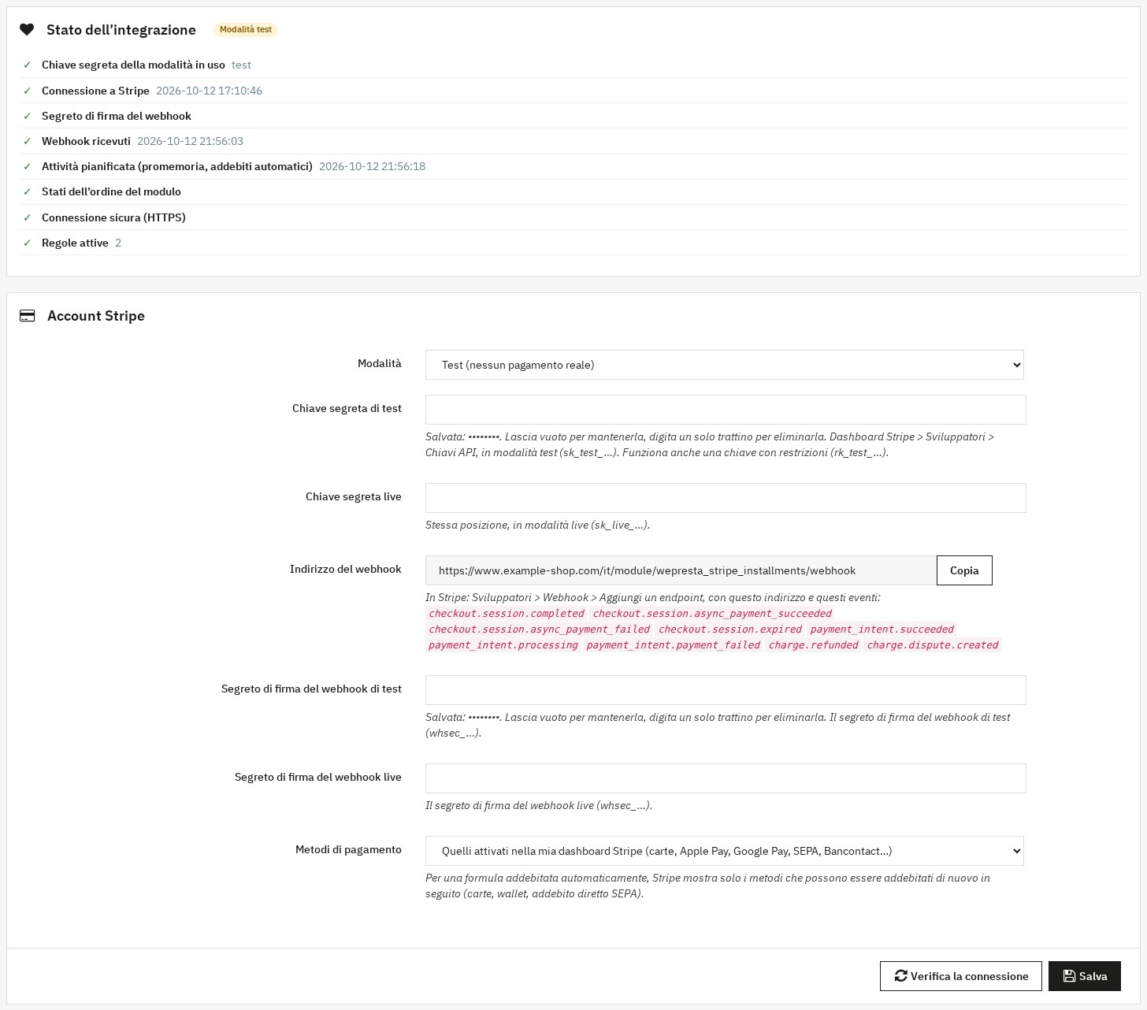This screenshot has width=1147, height=1010.
Task: Focus the Segreto di firma del webhook di test field
Action: [x=726, y=690]
